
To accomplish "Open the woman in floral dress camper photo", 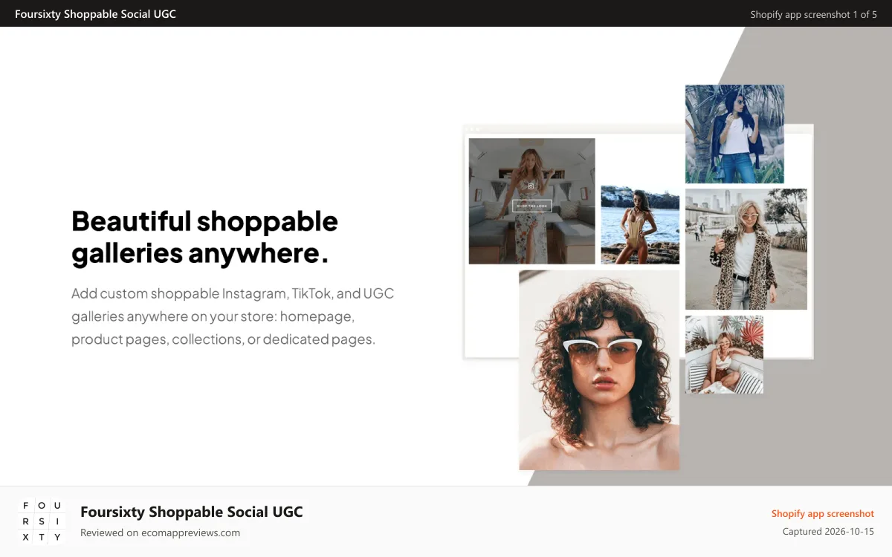I will pos(531,201).
